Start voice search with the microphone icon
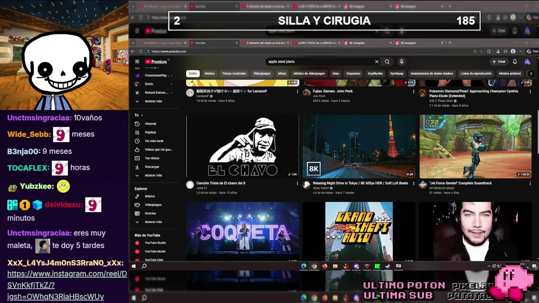Image resolution: width=539 pixels, height=303 pixels. (402, 61)
